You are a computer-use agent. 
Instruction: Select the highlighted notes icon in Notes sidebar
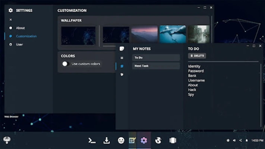pos(122,66)
